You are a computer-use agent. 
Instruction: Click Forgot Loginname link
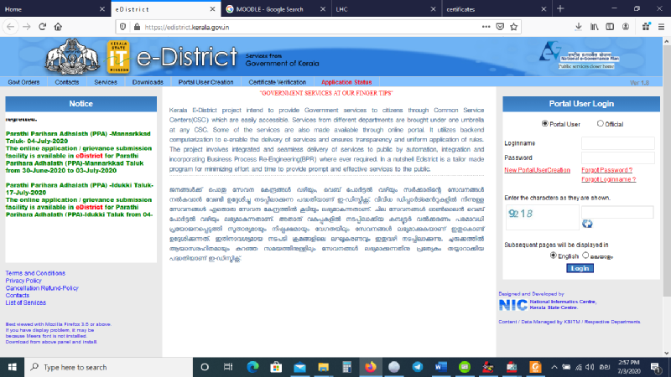point(609,179)
